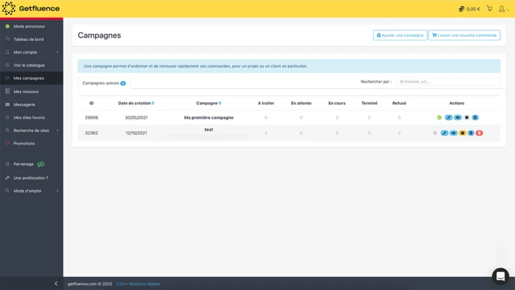Expand the Mon compte sidebar menu
The width and height of the screenshot is (515, 290).
coord(32,52)
